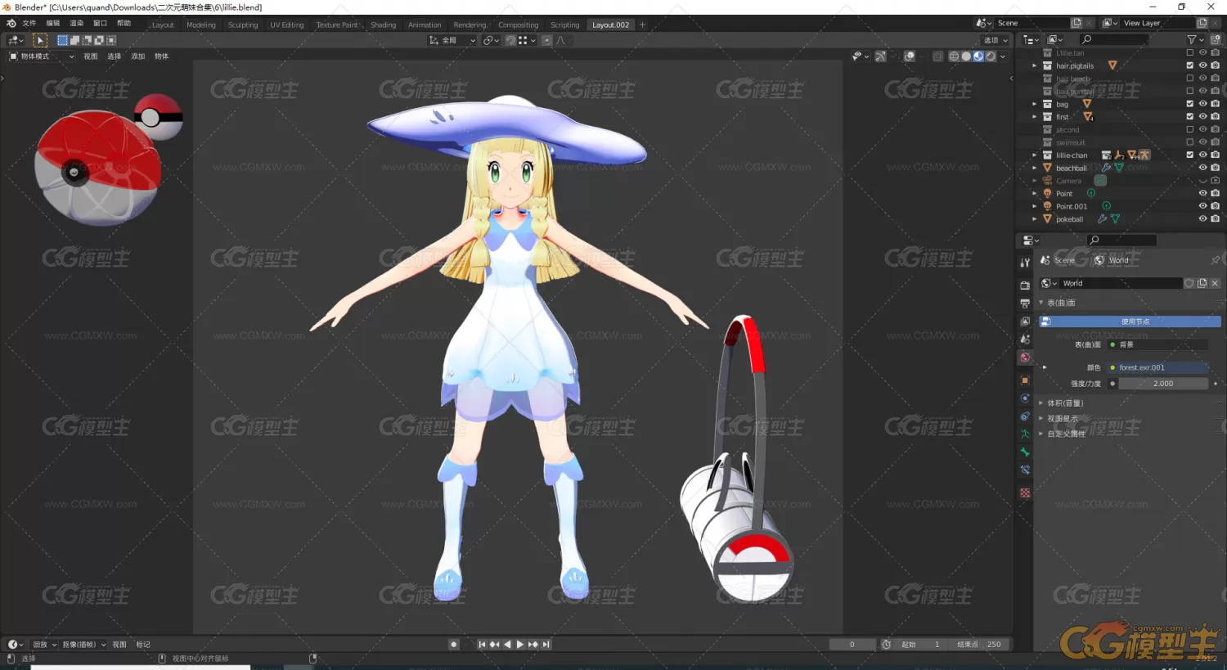The image size is (1227, 670).
Task: Hide pokeball in viewport
Action: coord(1202,218)
